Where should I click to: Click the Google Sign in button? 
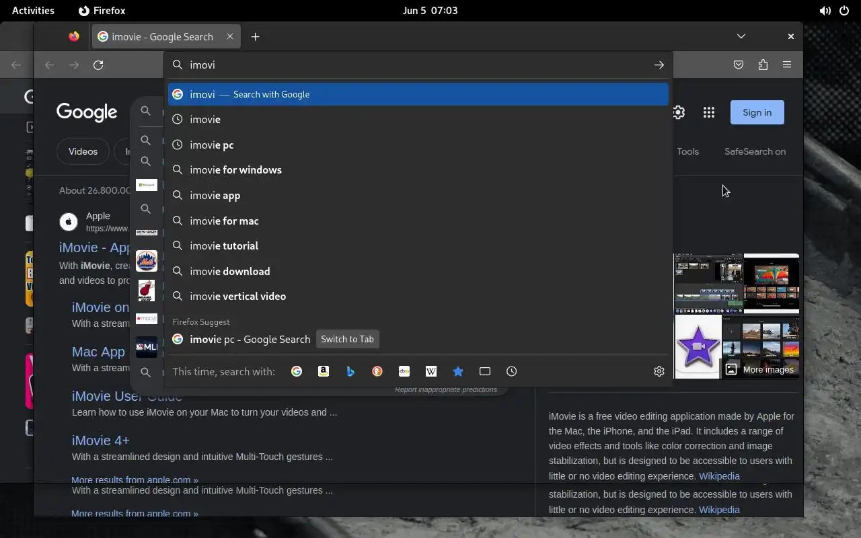pyautogui.click(x=757, y=112)
